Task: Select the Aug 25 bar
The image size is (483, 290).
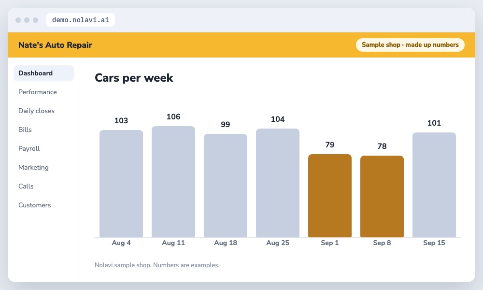Action: [x=278, y=183]
